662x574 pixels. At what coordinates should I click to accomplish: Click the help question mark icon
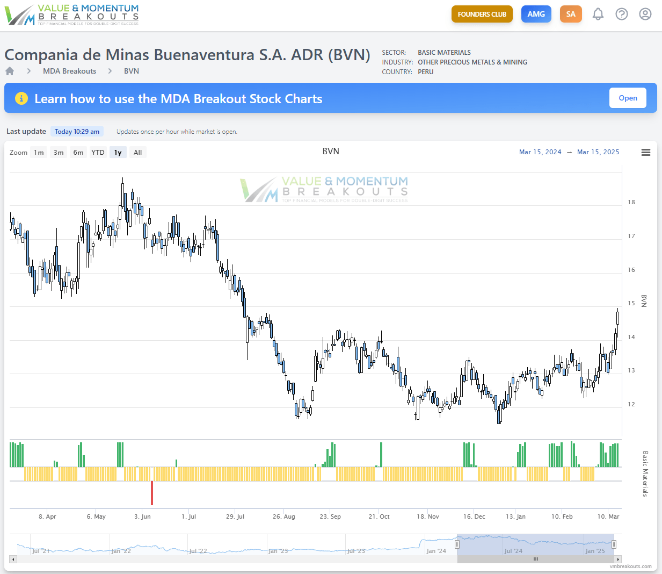coord(622,14)
